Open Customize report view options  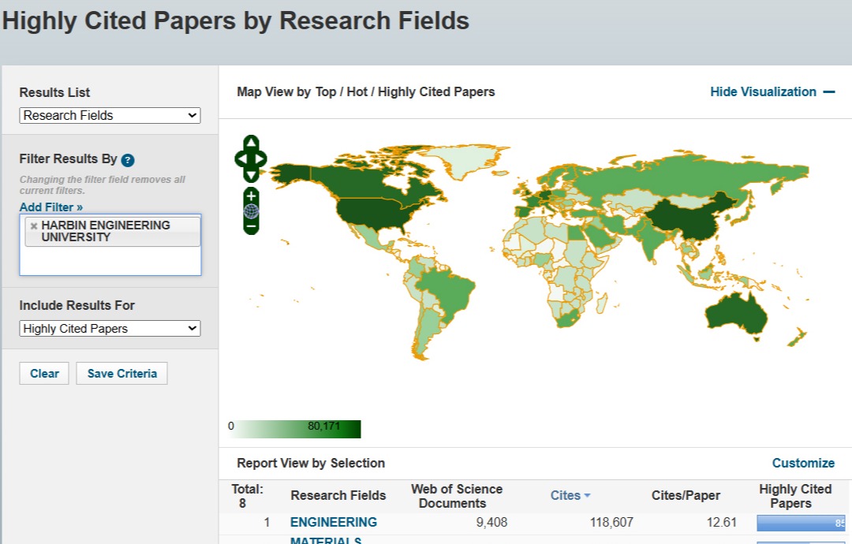802,463
